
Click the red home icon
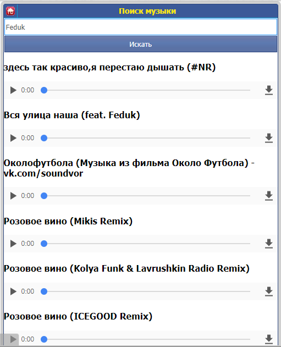click(10, 11)
